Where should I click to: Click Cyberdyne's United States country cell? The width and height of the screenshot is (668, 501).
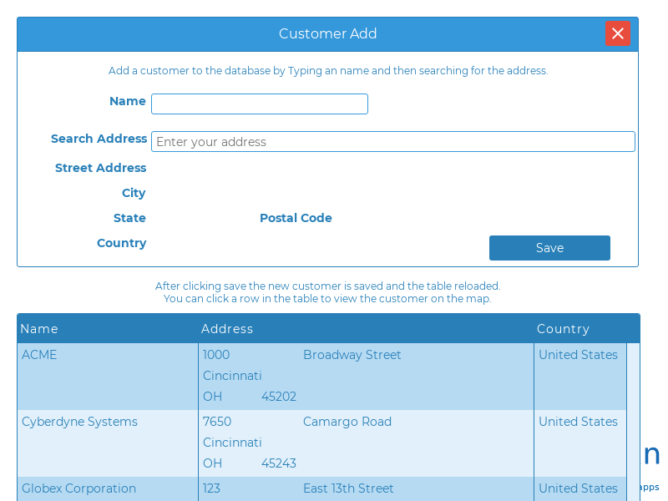click(x=578, y=422)
